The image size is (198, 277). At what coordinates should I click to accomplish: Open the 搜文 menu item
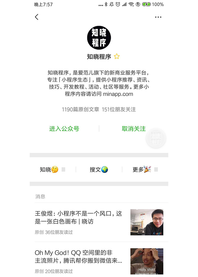99,170
